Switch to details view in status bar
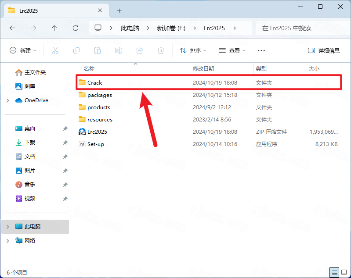The image size is (351, 278). pyautogui.click(x=335, y=272)
